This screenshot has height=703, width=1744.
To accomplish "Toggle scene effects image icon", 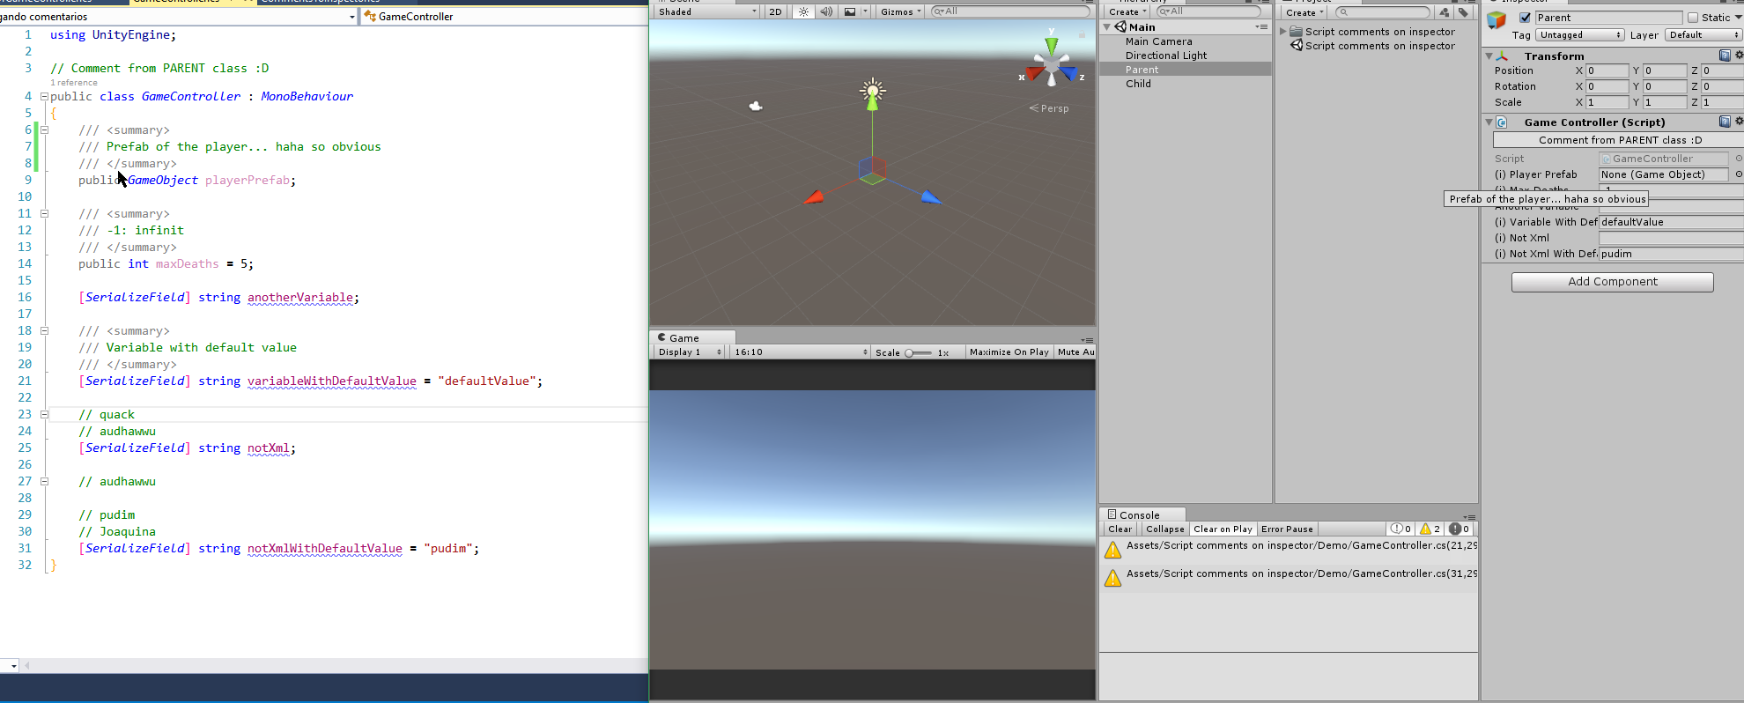I will coord(849,11).
